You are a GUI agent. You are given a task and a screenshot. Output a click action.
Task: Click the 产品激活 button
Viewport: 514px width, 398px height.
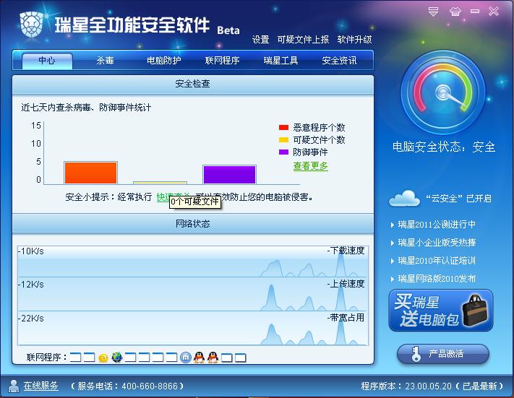tap(443, 354)
